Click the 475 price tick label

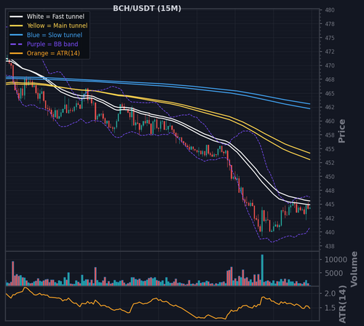coord(330,38)
